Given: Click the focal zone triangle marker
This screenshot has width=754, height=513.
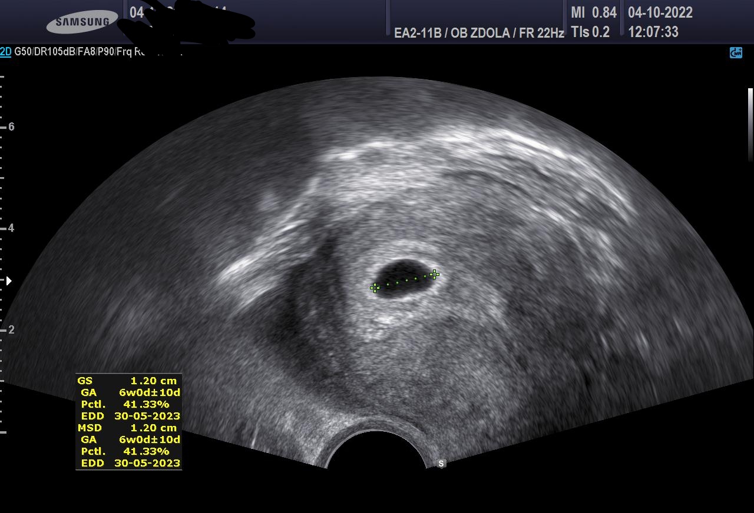Looking at the screenshot, I should [8, 281].
